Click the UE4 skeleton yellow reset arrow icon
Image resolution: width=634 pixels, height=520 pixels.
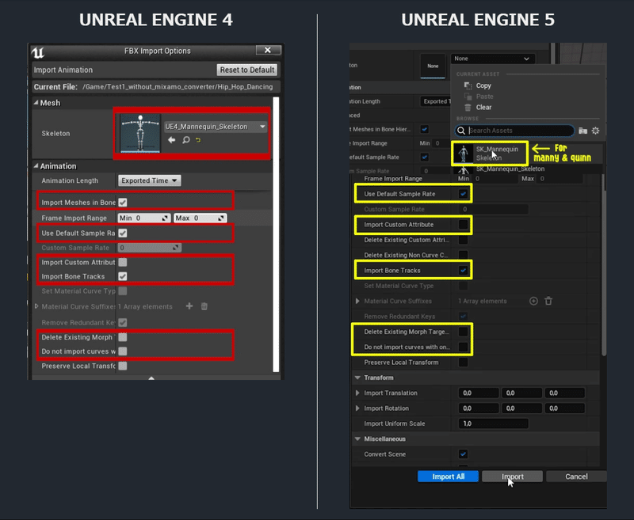198,139
